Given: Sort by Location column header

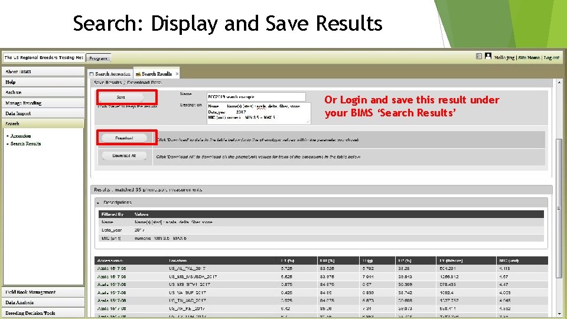Looking at the screenshot, I should (x=178, y=261).
